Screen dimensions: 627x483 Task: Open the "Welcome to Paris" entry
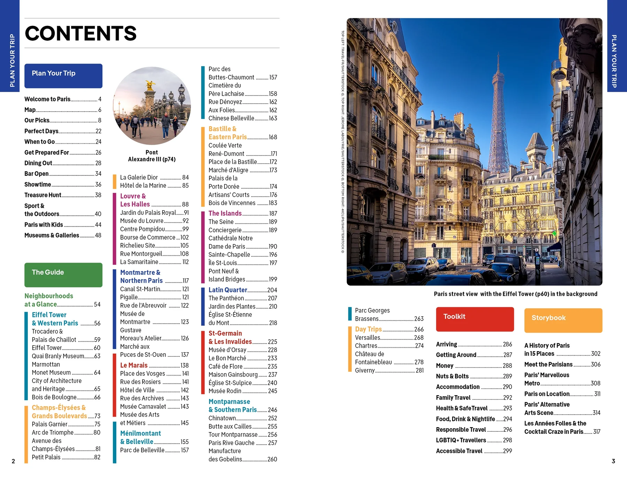[x=47, y=99]
